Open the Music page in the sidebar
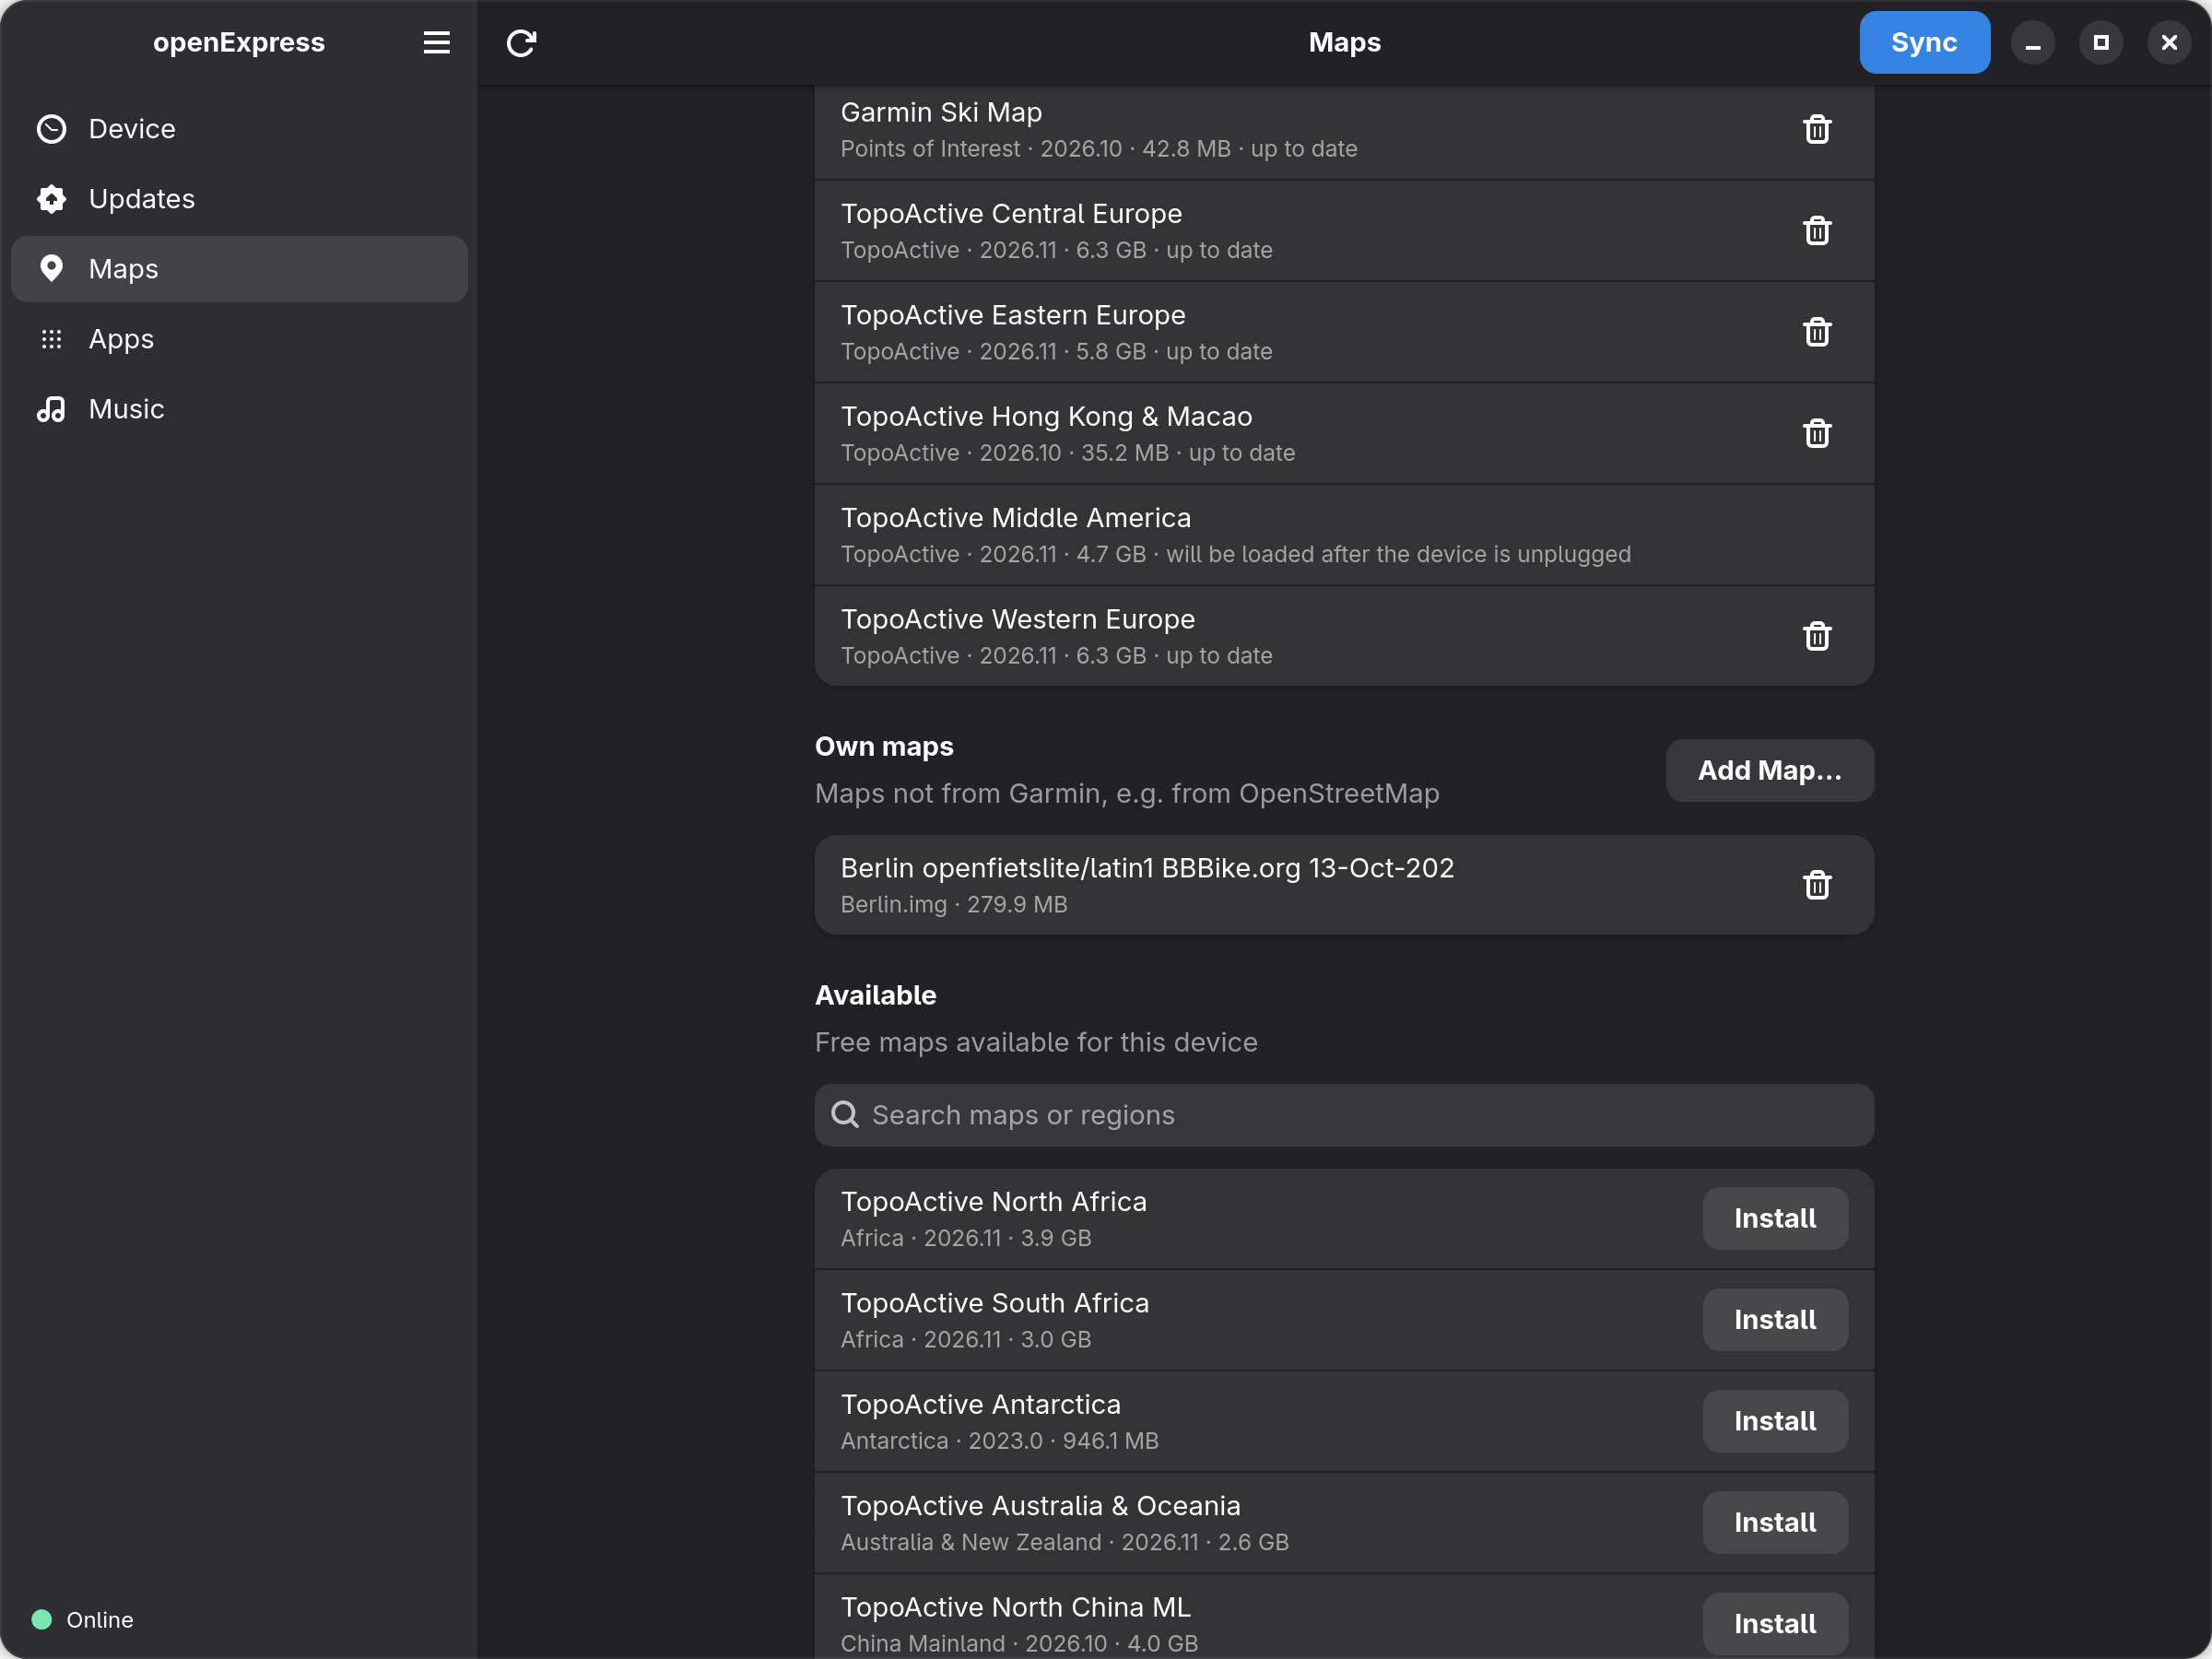 click(239, 409)
